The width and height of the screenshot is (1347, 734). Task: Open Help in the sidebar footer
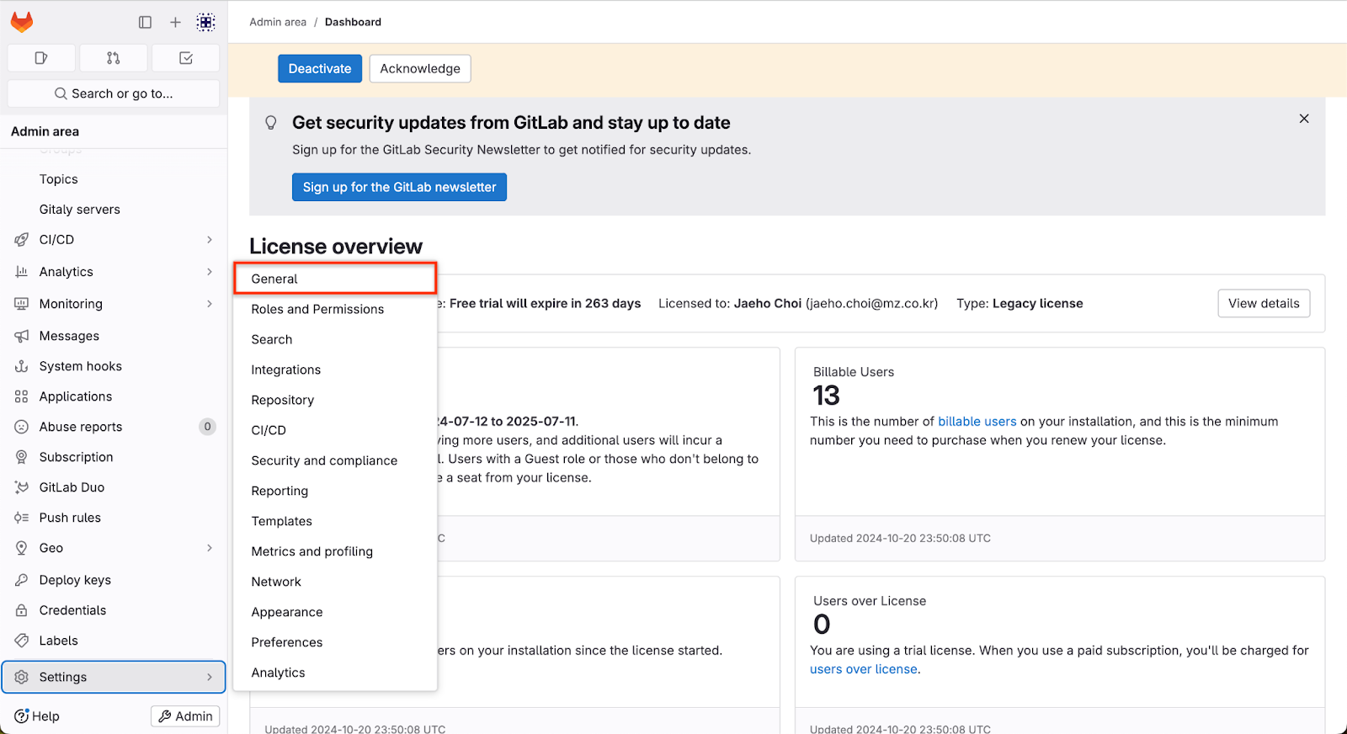(x=37, y=716)
